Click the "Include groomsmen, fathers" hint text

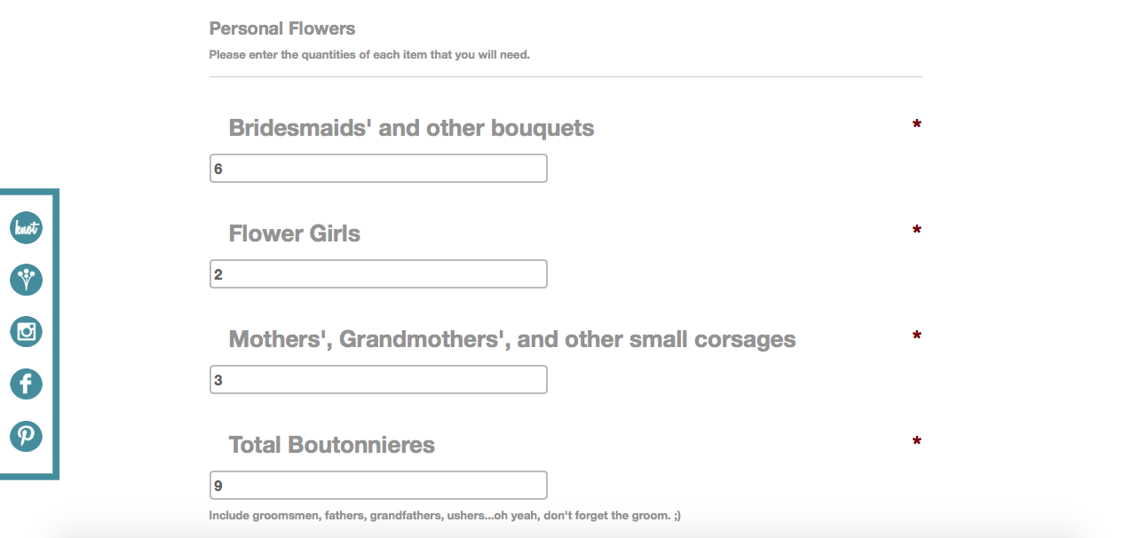tap(445, 515)
